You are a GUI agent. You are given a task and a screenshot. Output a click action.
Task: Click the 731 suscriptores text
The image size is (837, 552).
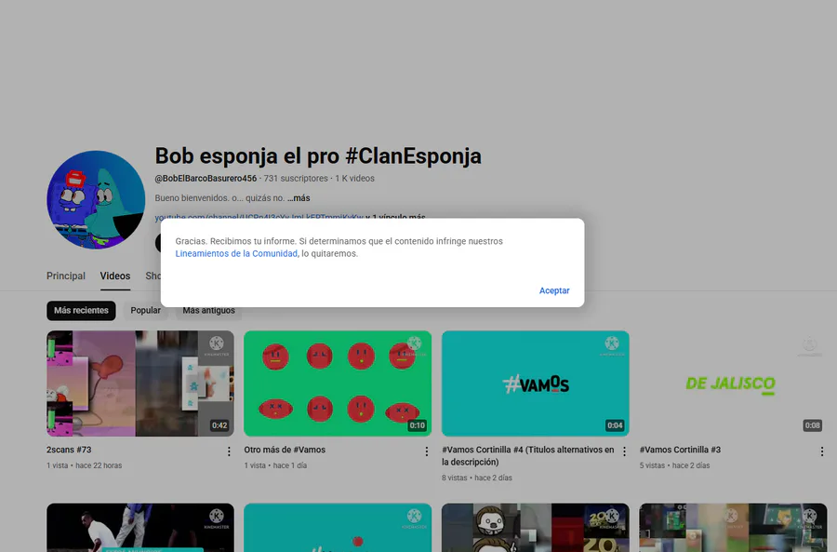click(x=296, y=179)
